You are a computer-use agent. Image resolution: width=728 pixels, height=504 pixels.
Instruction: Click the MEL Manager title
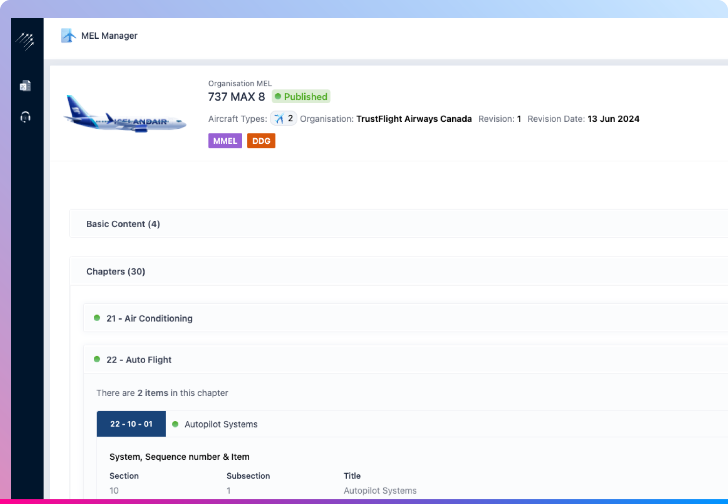(109, 36)
